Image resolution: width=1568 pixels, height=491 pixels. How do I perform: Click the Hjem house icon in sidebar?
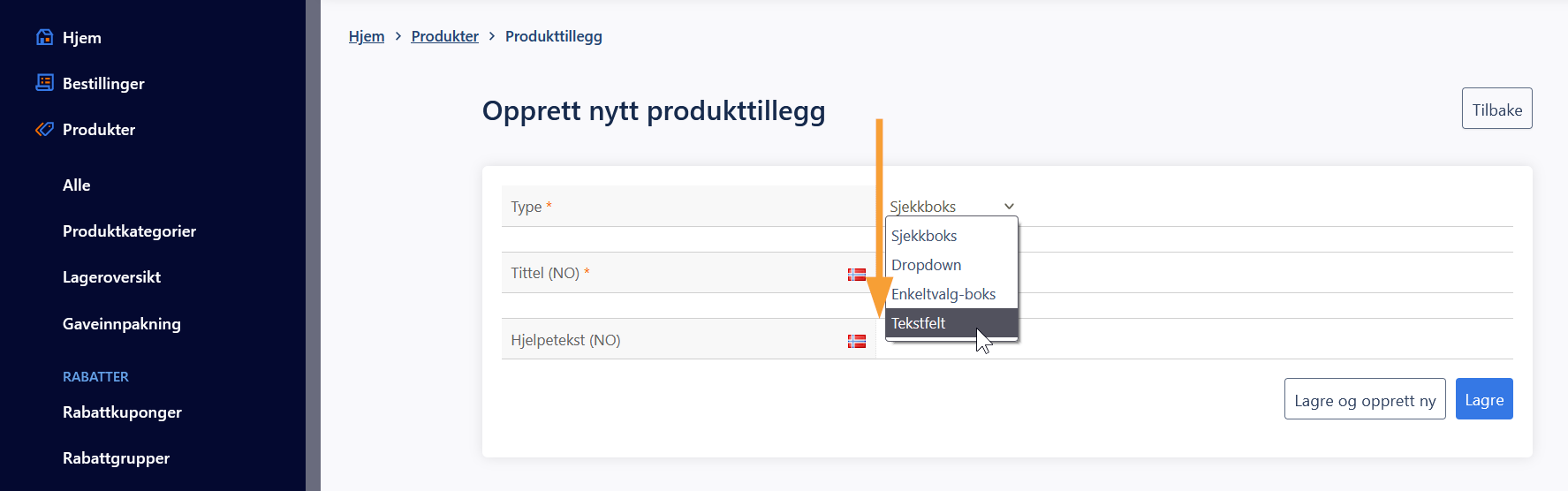click(44, 37)
